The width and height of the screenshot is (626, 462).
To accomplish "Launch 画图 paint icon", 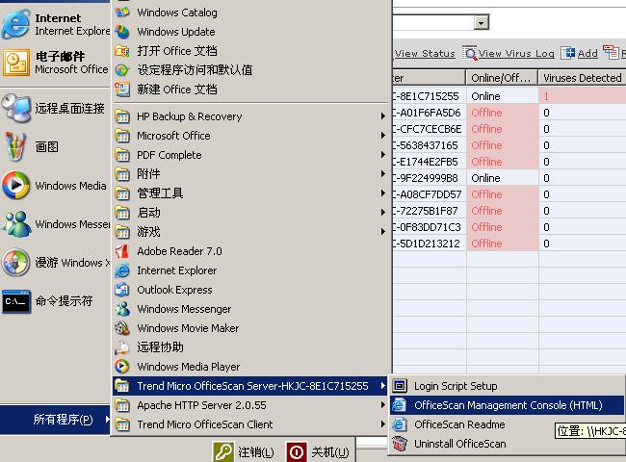I will pos(15,146).
